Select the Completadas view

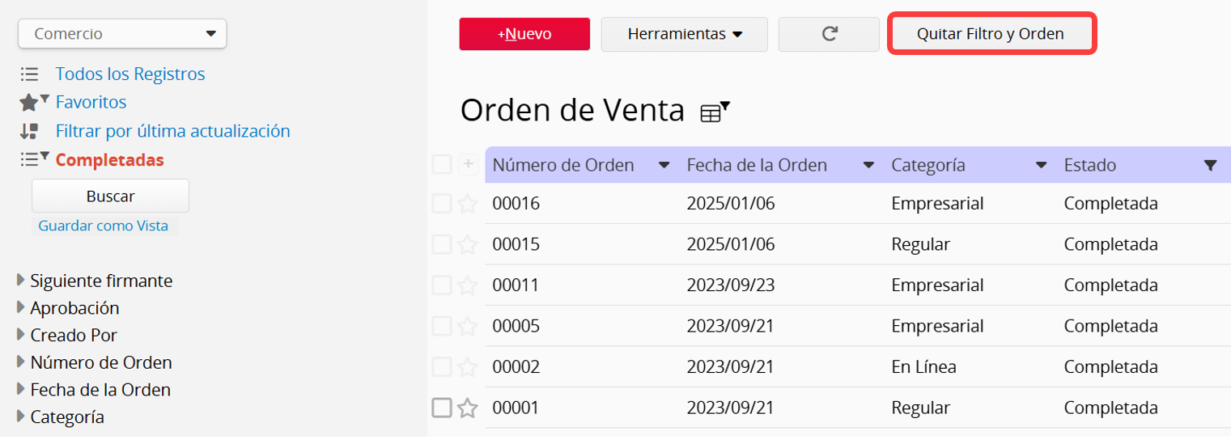[x=109, y=159]
